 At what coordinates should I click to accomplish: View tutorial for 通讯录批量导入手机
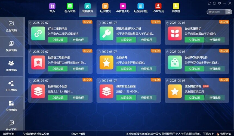[147, 40]
